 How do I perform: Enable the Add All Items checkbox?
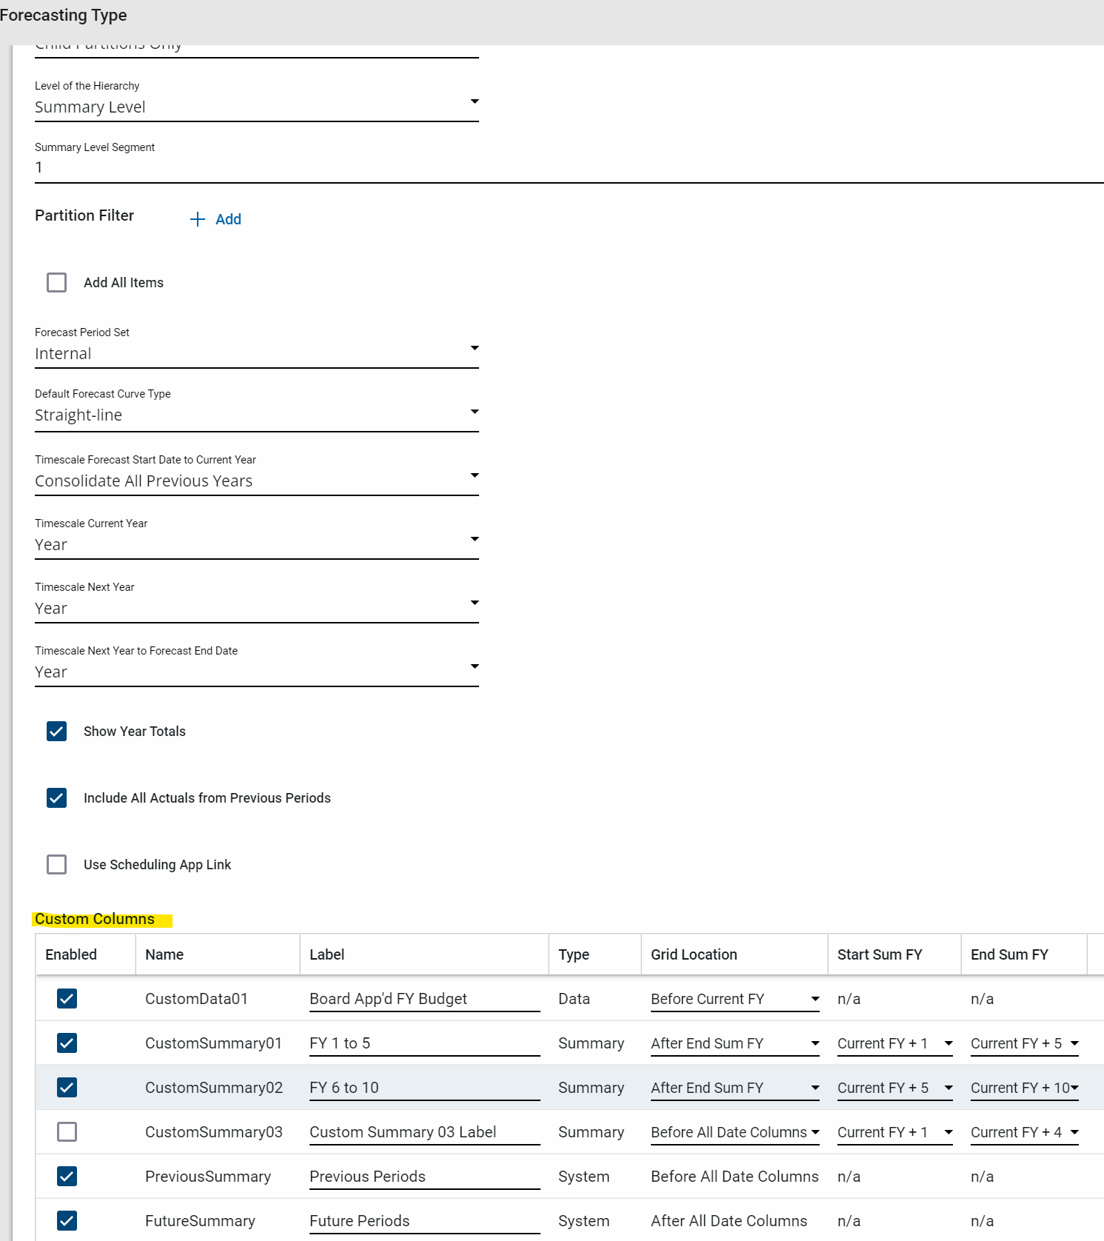coord(57,283)
